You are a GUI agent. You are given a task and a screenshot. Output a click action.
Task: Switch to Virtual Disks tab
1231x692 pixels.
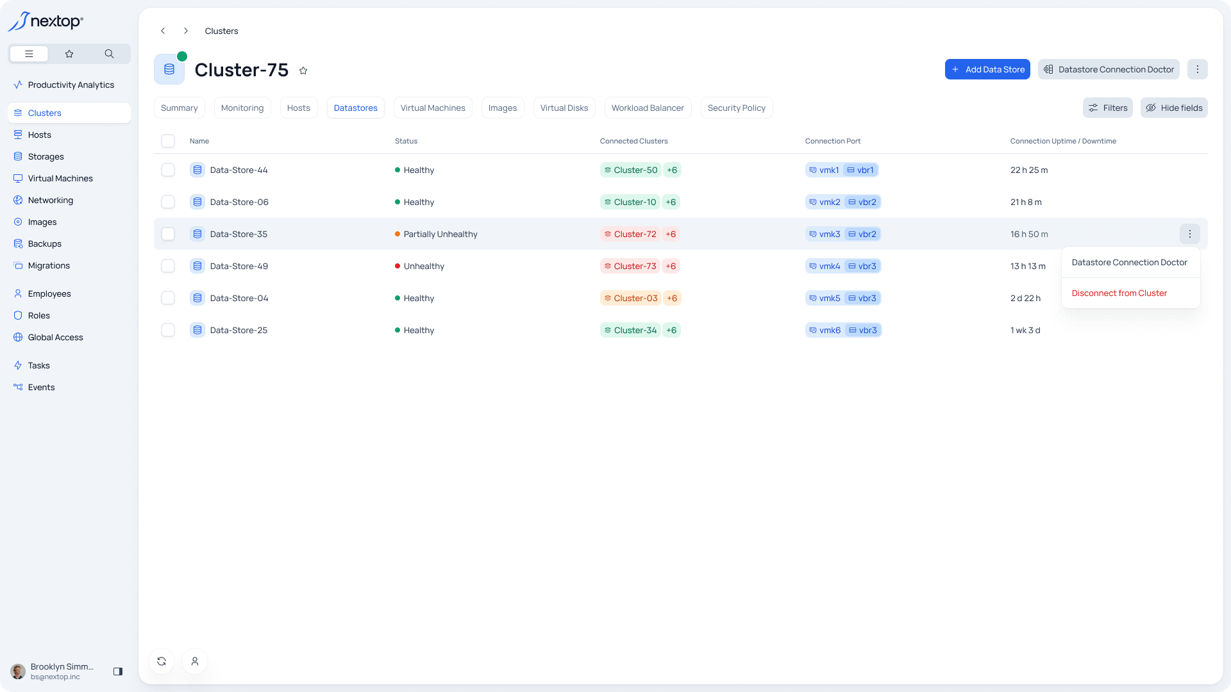[564, 108]
